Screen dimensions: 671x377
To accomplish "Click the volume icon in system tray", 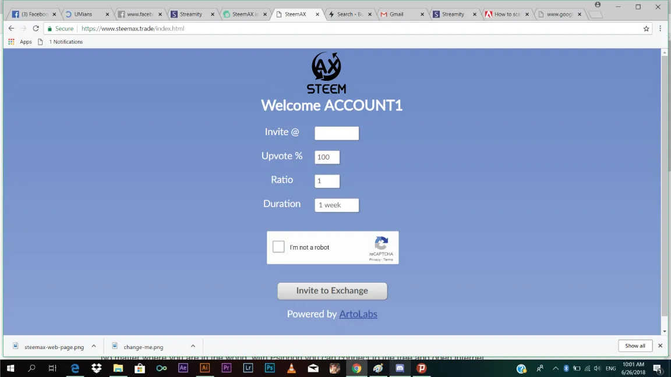I will point(598,368).
